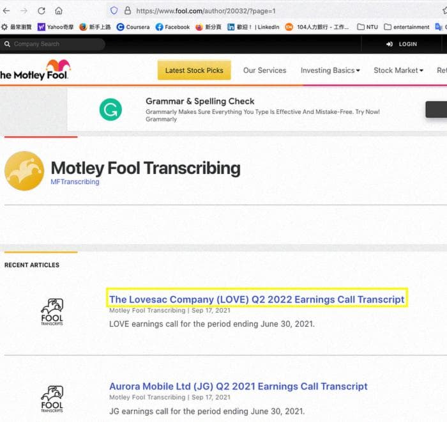The width and height of the screenshot is (447, 422).
Task: Click the browser forward arrow
Action: click(24, 11)
